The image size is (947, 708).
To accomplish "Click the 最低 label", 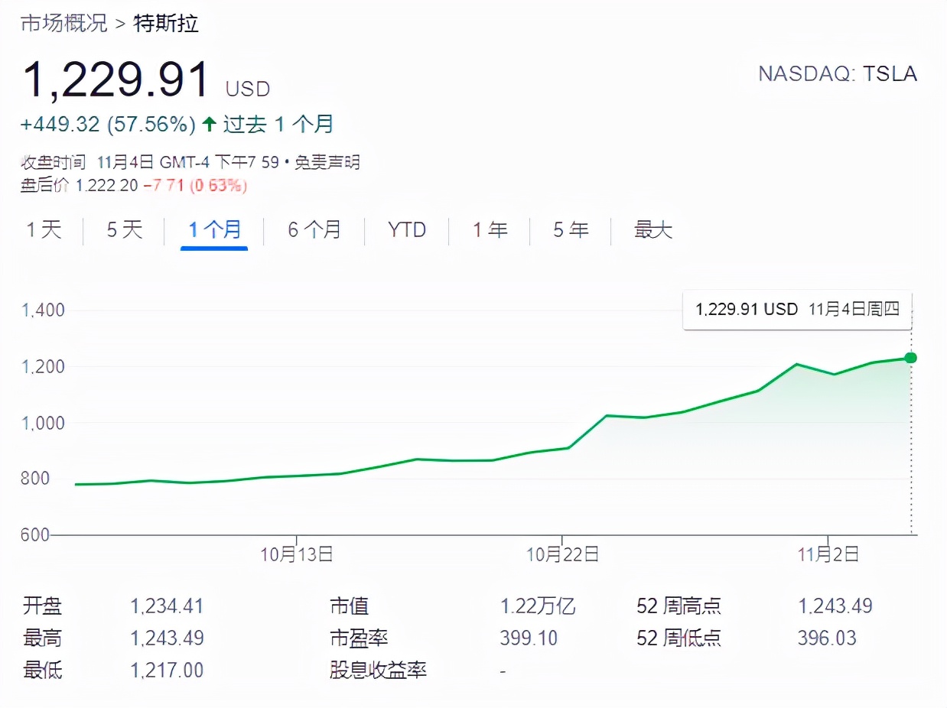I will (x=43, y=671).
